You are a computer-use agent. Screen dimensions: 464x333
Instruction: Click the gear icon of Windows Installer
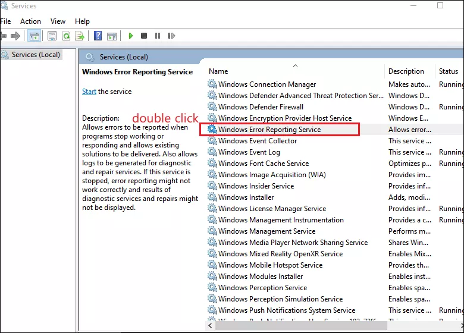[x=212, y=197]
